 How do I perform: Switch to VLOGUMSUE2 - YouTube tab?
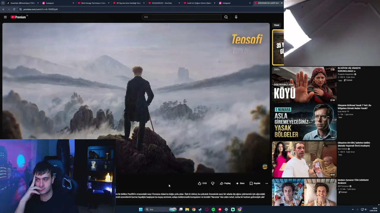[164, 3]
